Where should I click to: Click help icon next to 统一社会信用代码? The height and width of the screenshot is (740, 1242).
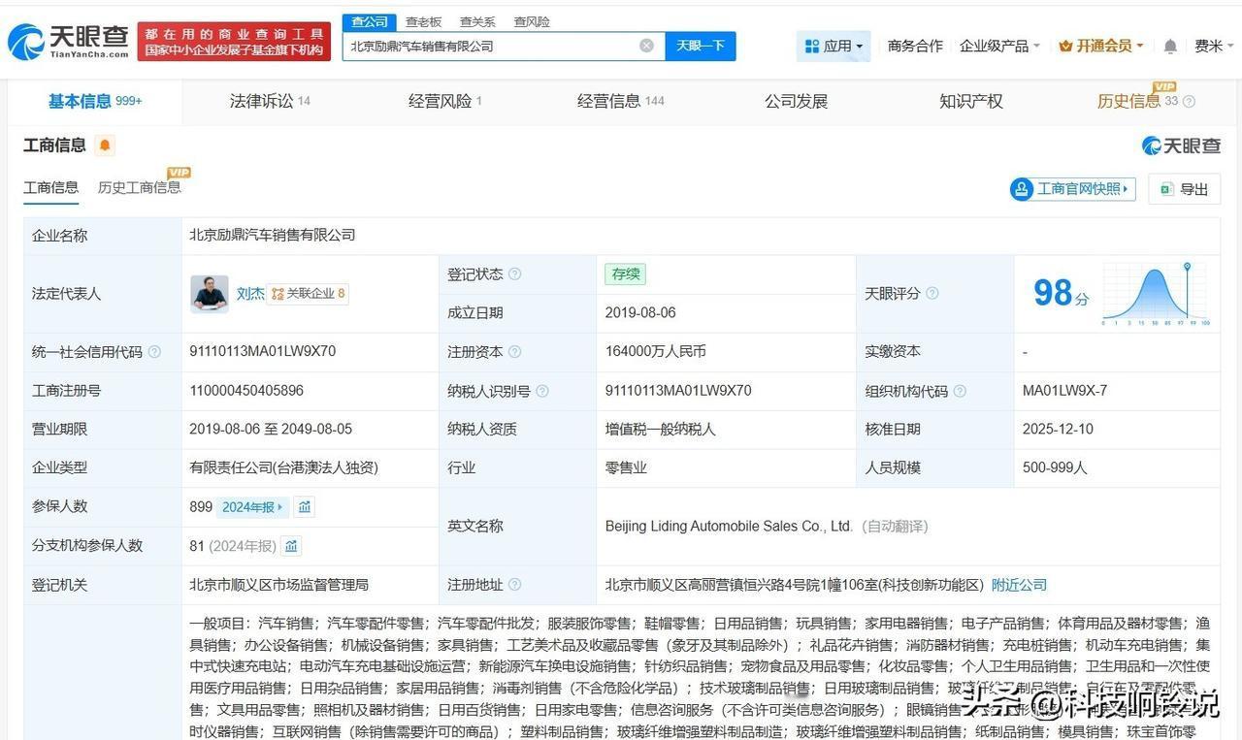[x=154, y=352]
